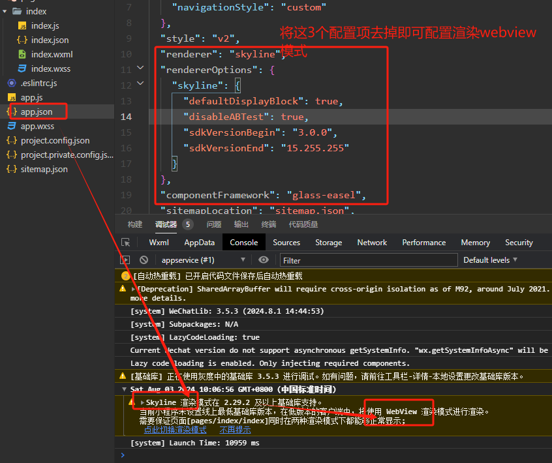Clear the console output

click(x=144, y=260)
